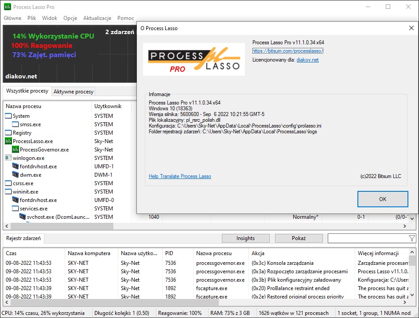Click the Registry process icon

8,133
